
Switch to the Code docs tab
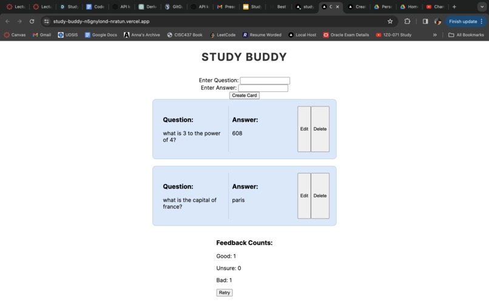[x=95, y=7]
